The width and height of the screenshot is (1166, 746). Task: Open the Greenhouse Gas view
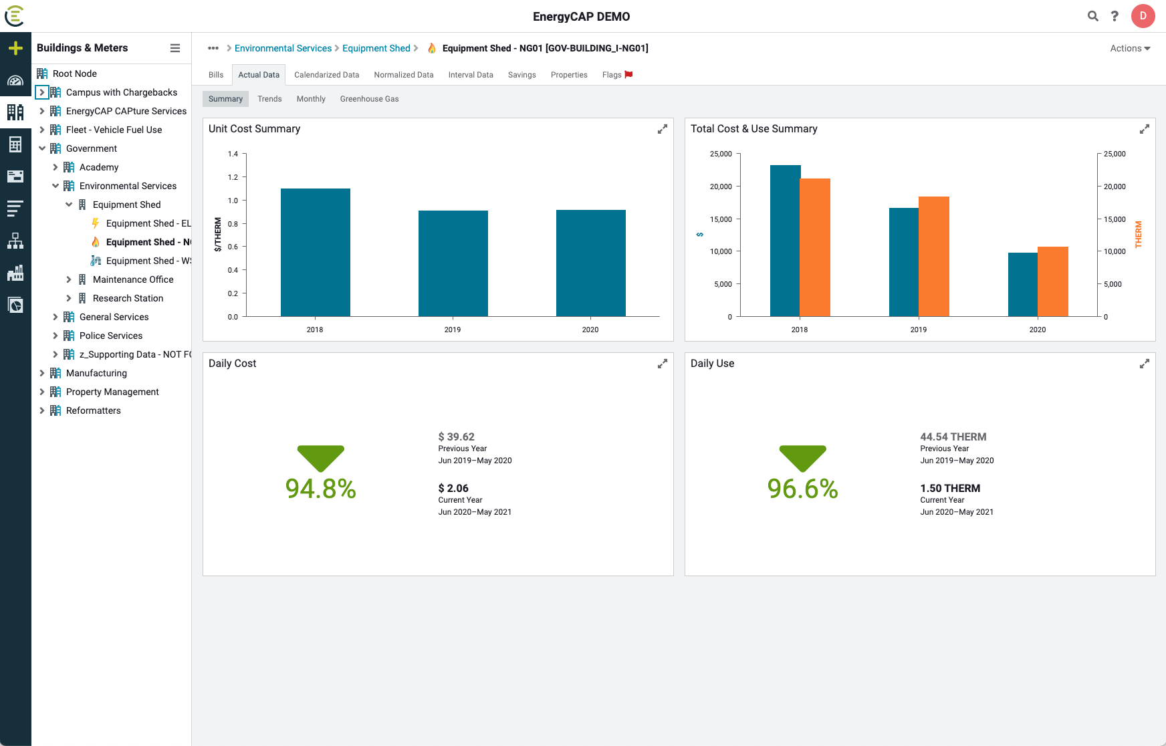[x=369, y=98]
